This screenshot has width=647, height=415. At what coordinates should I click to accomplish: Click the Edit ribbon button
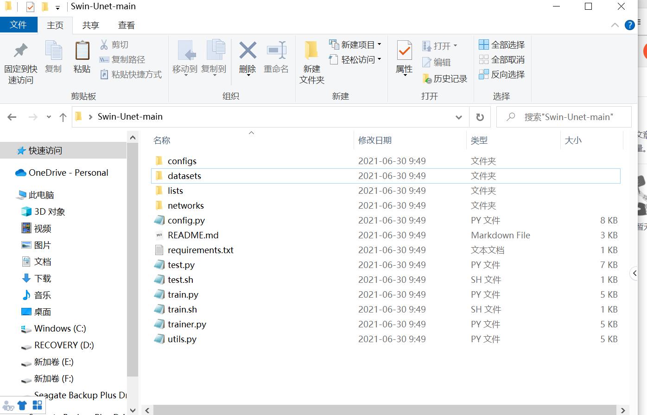(x=437, y=62)
